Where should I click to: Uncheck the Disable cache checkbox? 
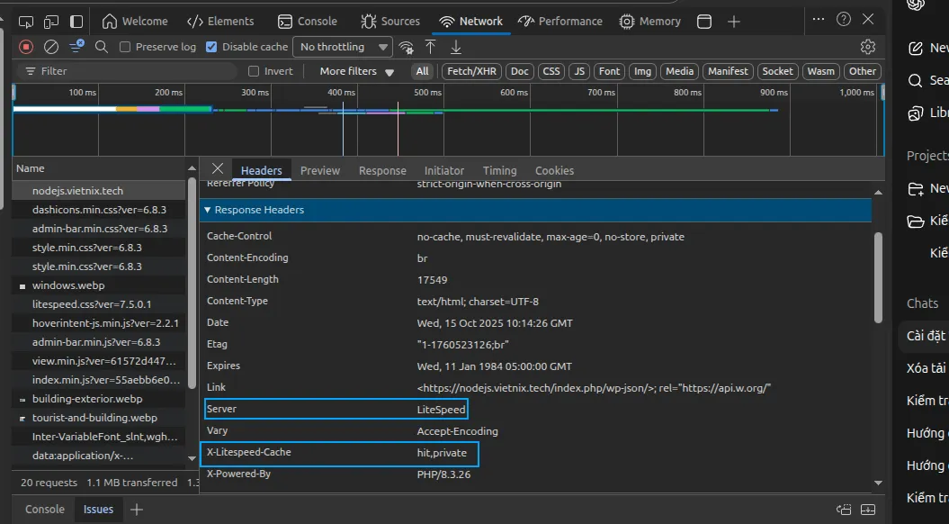click(211, 47)
